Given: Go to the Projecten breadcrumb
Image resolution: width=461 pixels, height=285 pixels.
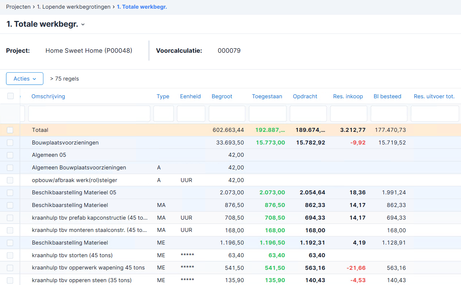Looking at the screenshot, I should [18, 7].
